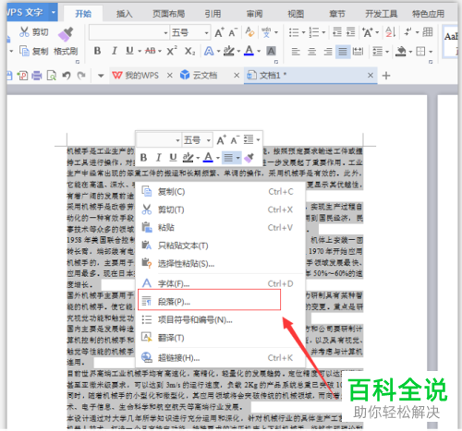The height and width of the screenshot is (431, 462).
Task: Choose 复制(C) from context menu
Action: (x=220, y=192)
